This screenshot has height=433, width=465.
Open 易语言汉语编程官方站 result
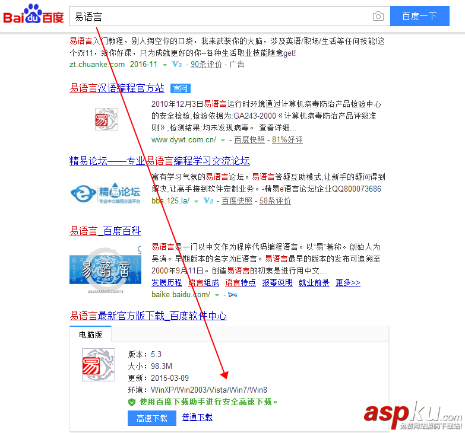(x=117, y=88)
